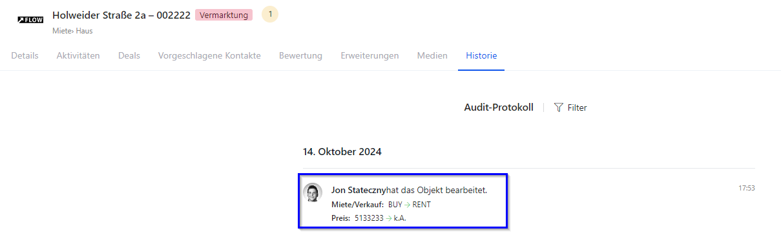Click the Holweider Straße 2a property title
Image resolution: width=781 pixels, height=233 pixels.
(121, 15)
